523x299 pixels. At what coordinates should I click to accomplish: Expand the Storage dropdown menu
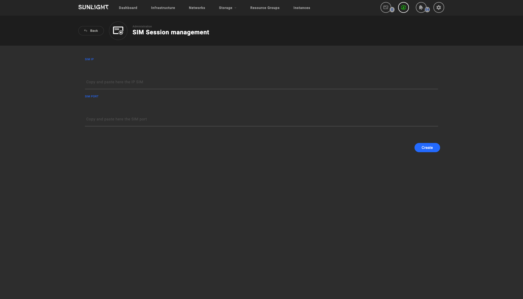pyautogui.click(x=227, y=8)
